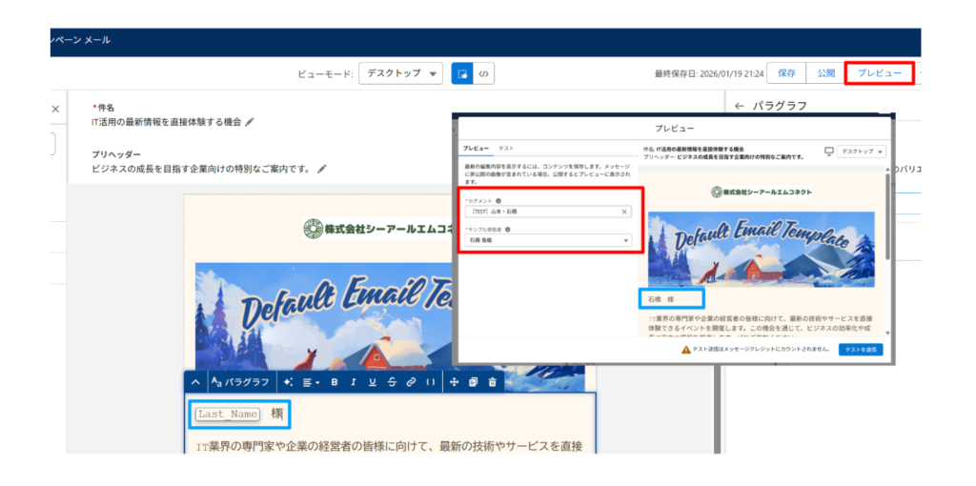
Task: Click the move block icon
Action: coord(454,382)
